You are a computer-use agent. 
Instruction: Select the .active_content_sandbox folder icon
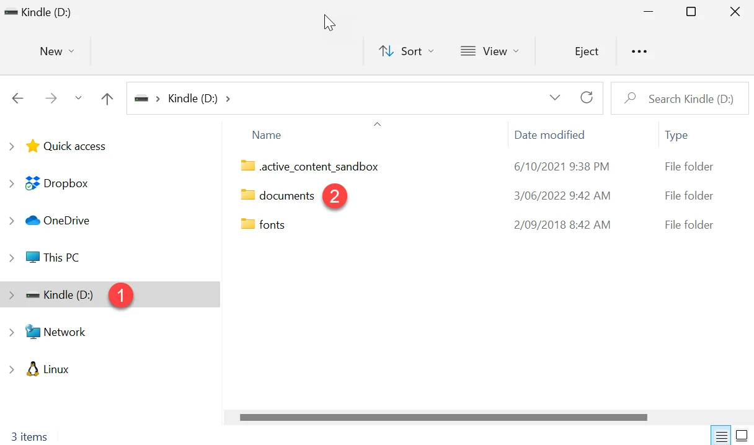[248, 166]
